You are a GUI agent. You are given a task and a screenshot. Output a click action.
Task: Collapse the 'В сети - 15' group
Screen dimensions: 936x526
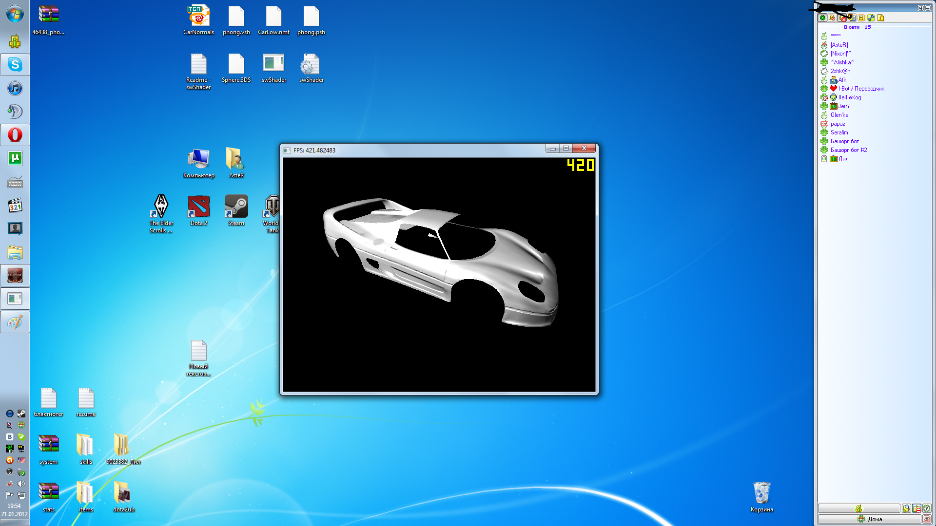click(857, 27)
